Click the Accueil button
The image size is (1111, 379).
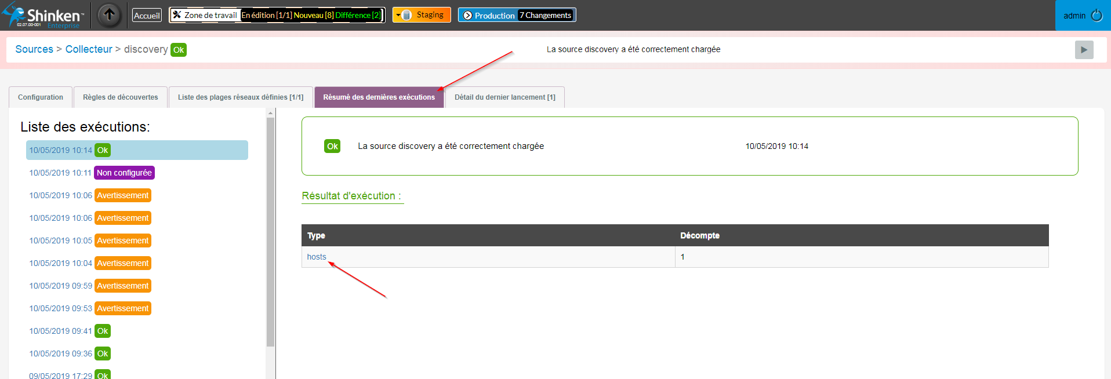147,16
